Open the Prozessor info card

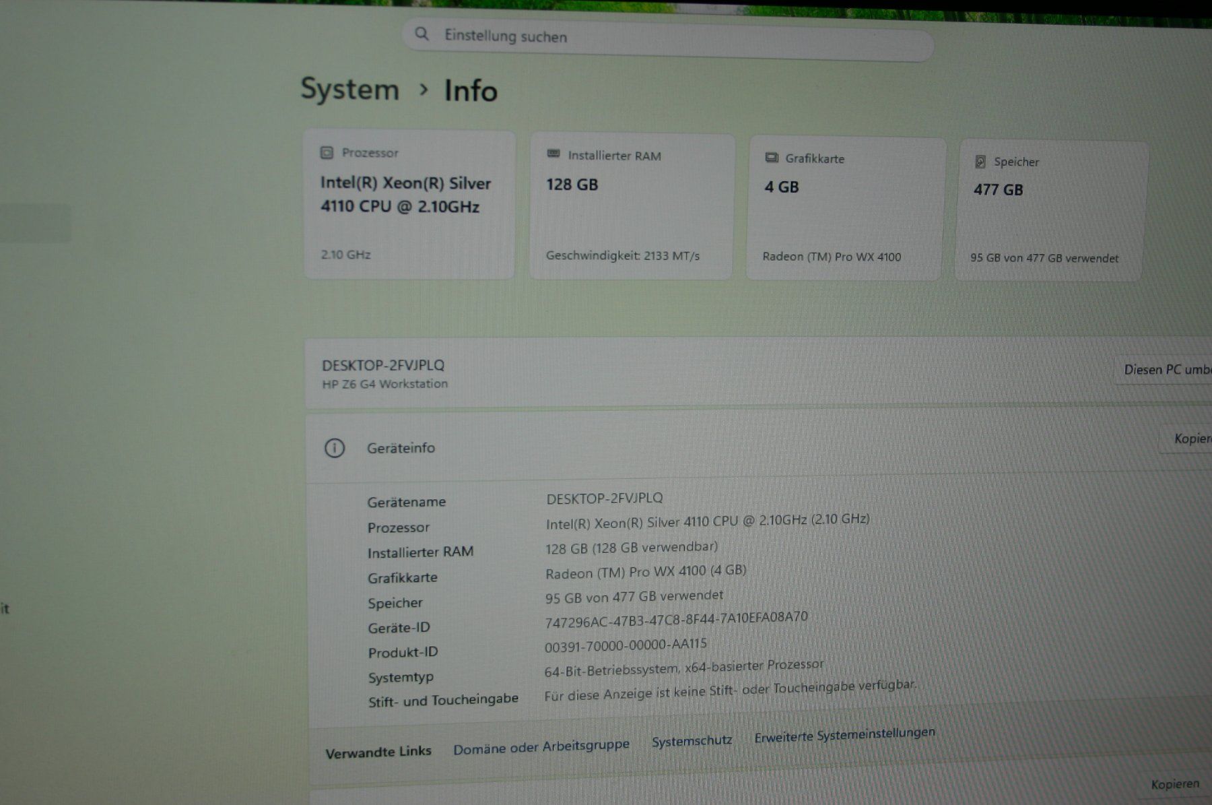tap(409, 205)
